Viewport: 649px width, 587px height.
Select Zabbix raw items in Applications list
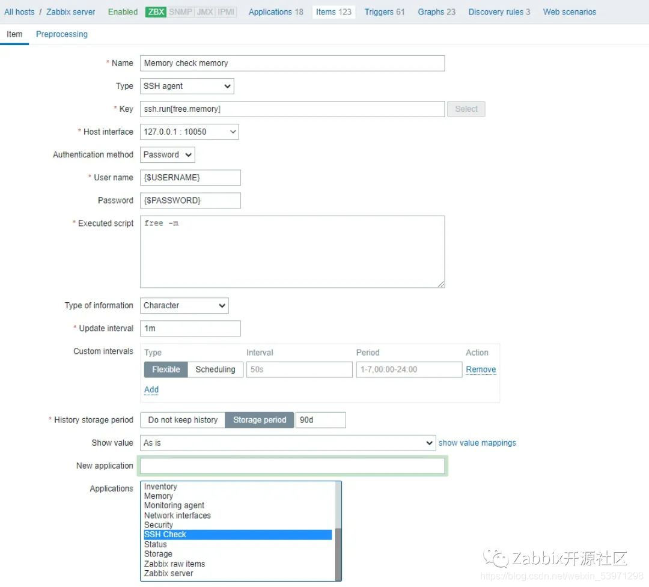[x=238, y=564]
